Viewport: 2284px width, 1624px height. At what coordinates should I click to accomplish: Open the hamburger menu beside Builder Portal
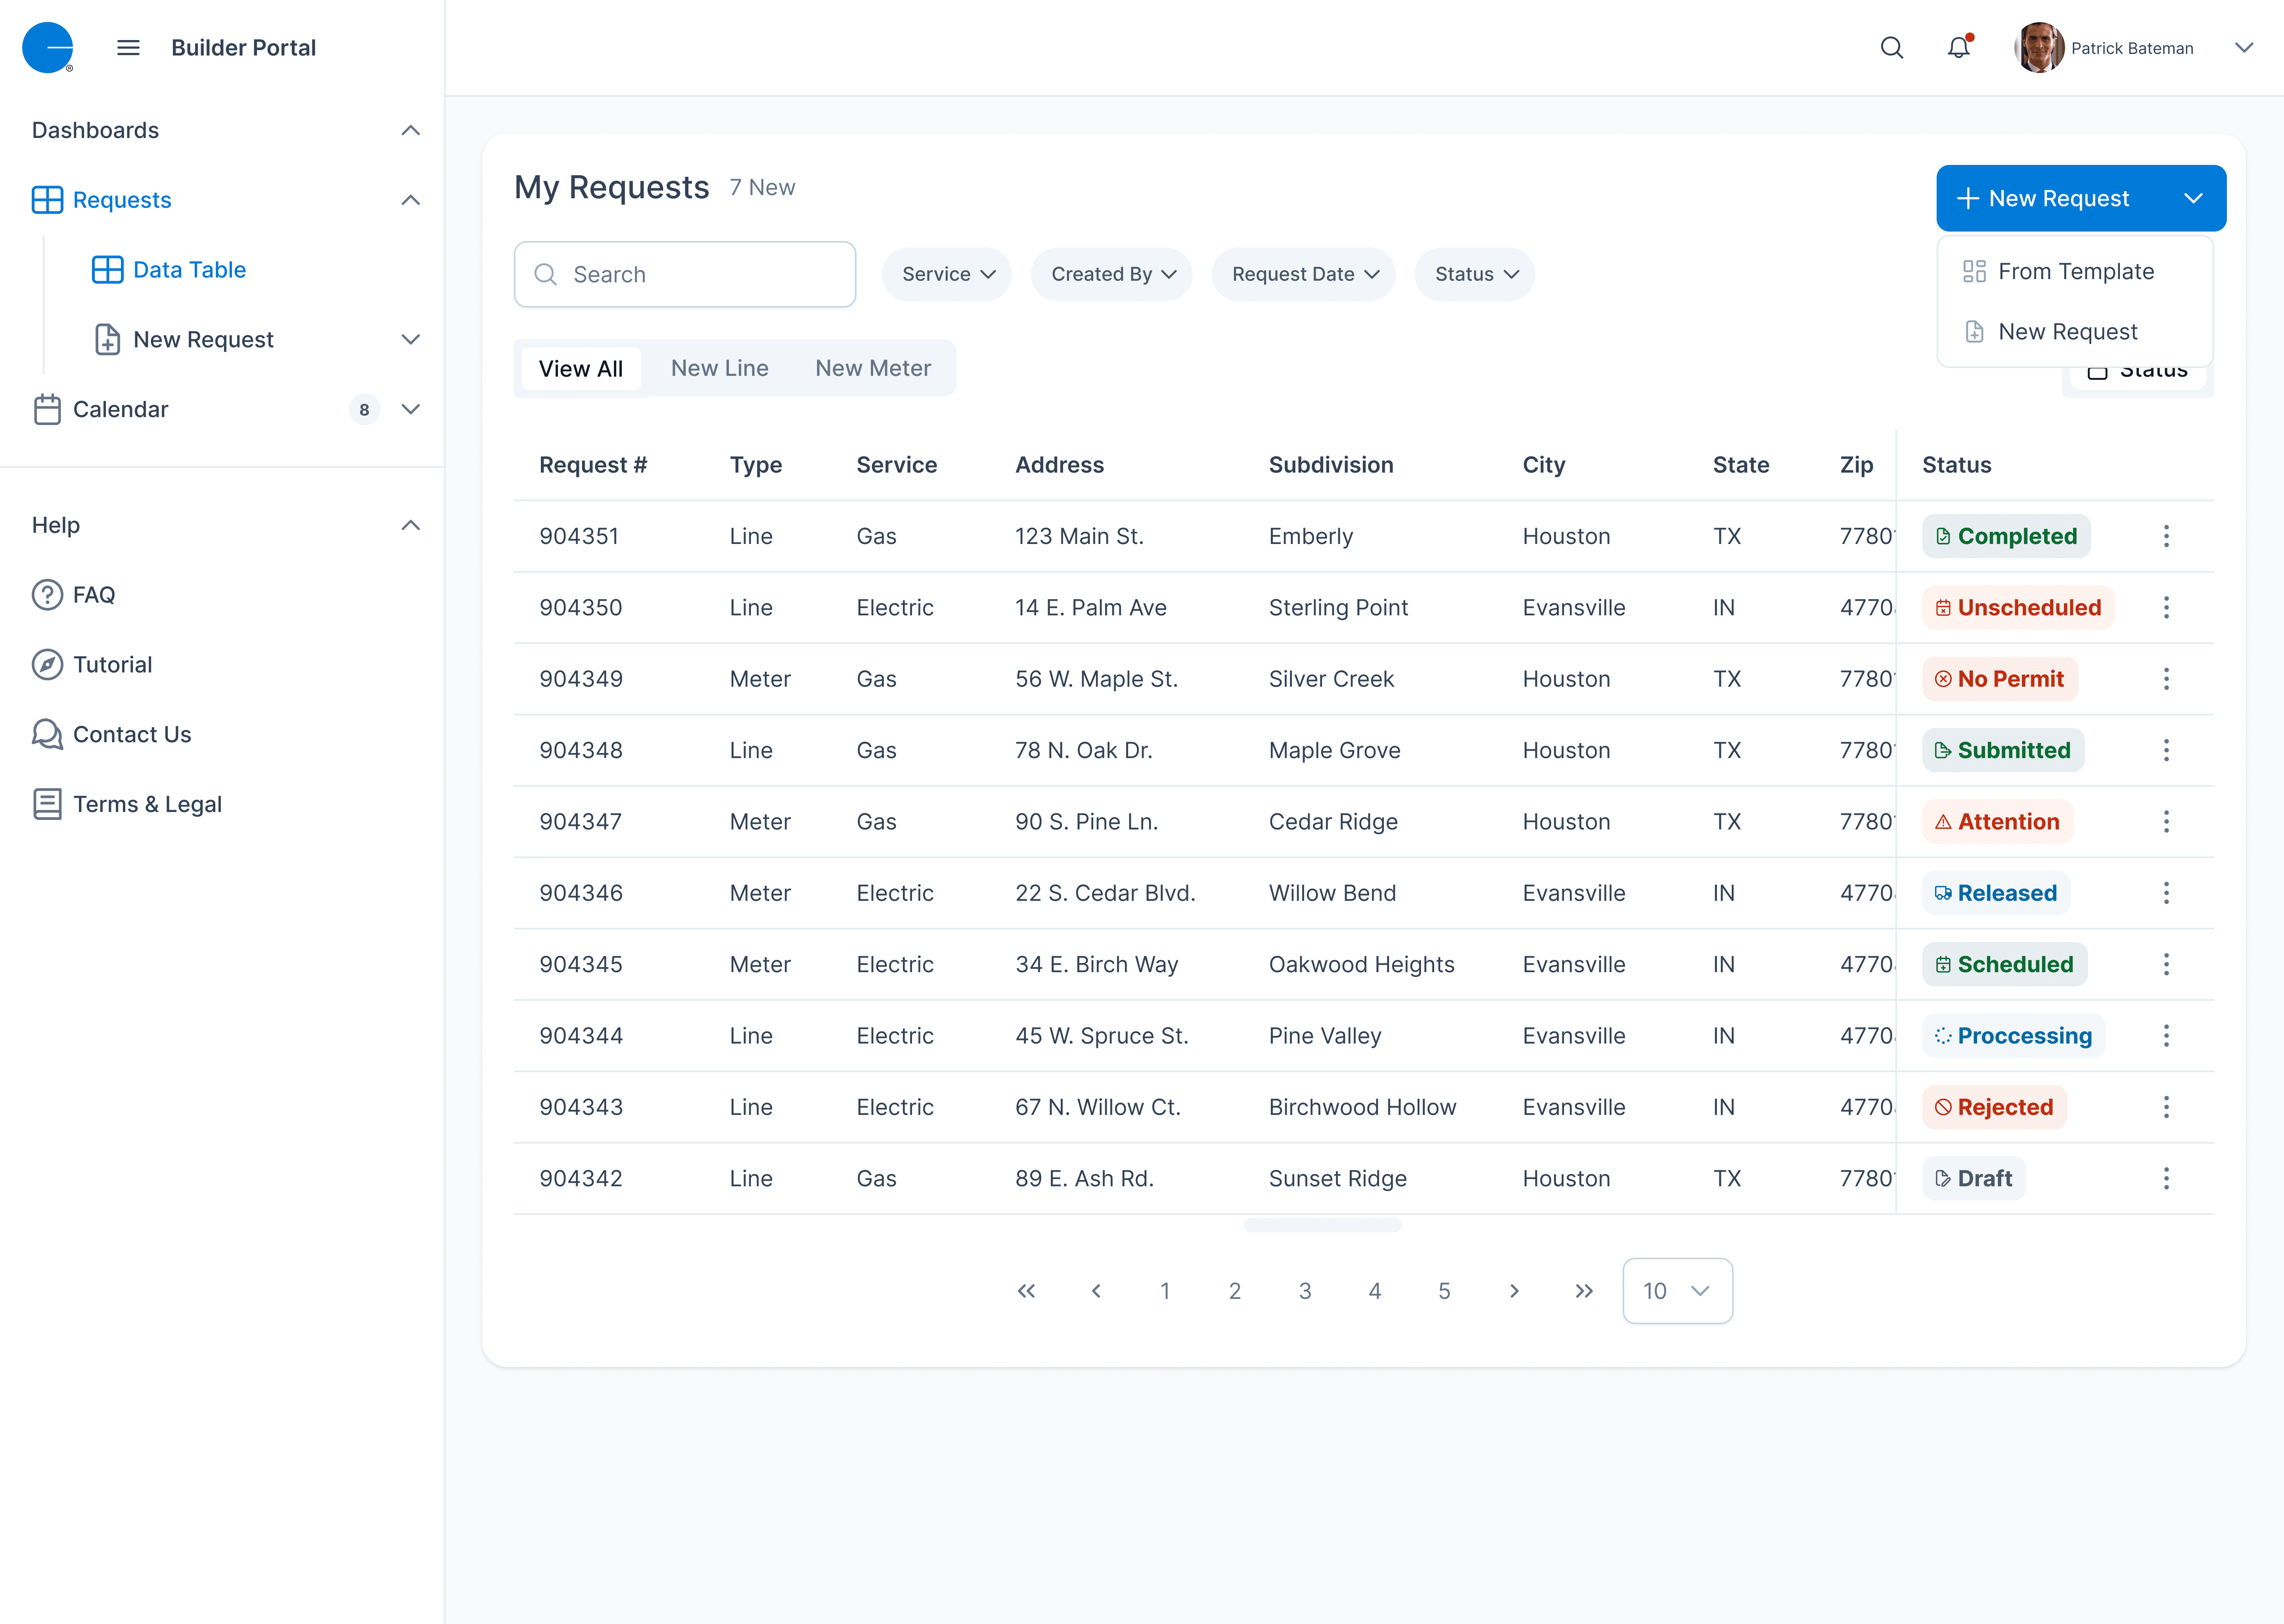[x=128, y=47]
